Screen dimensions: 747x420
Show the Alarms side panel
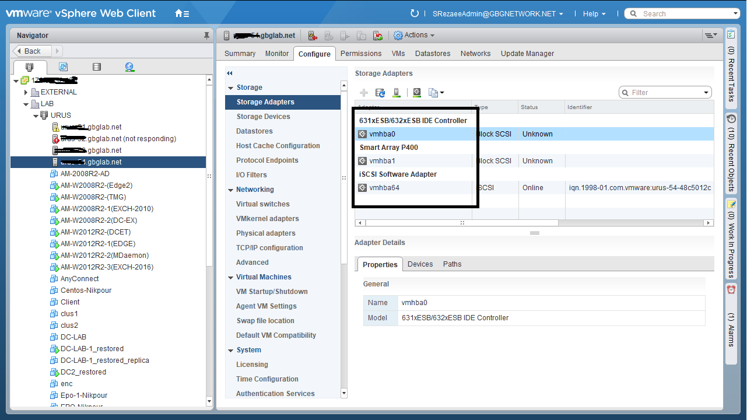pyautogui.click(x=731, y=318)
